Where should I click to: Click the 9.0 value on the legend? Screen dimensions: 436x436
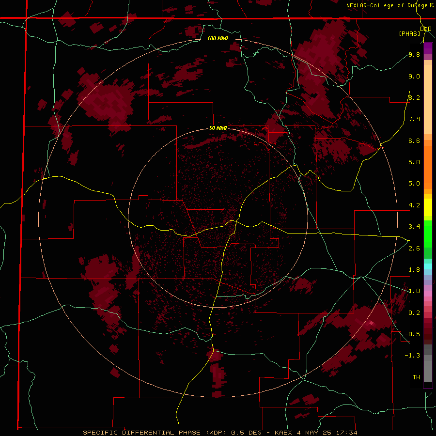click(414, 76)
